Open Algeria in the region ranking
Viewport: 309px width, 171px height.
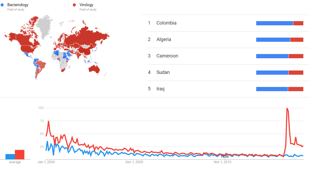point(164,39)
